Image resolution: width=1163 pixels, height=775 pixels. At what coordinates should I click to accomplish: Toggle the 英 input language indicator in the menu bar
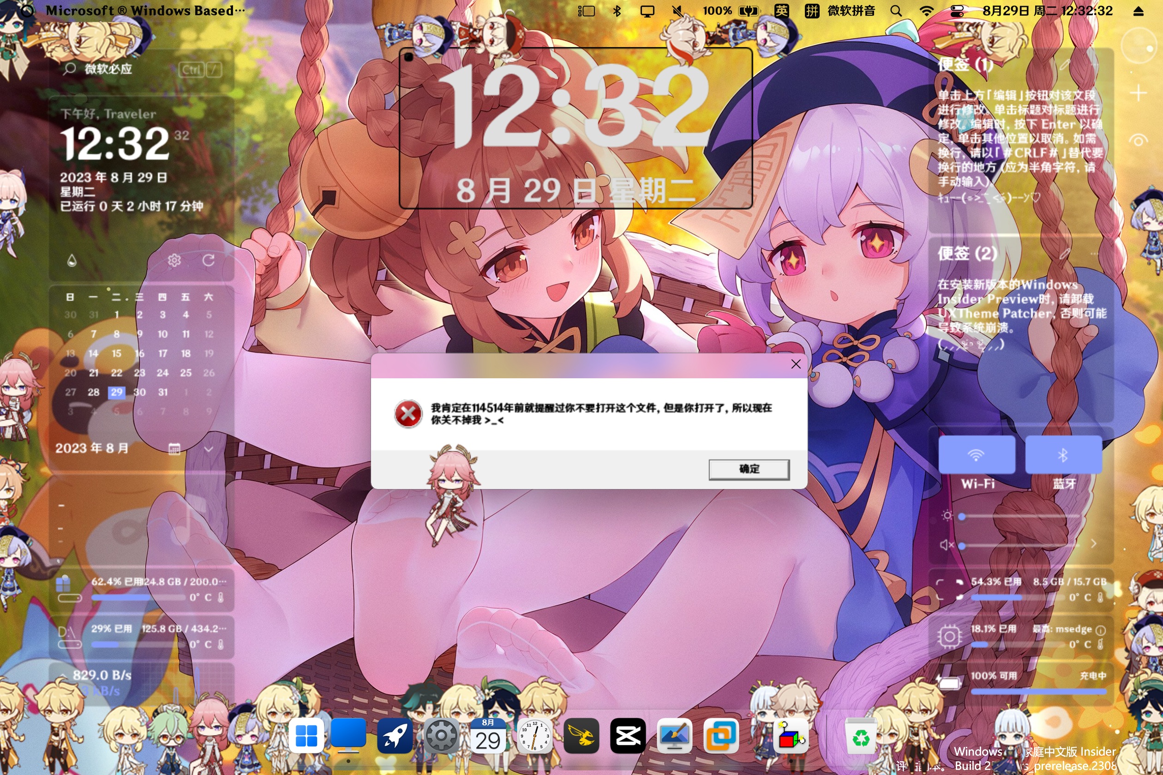[x=781, y=11]
